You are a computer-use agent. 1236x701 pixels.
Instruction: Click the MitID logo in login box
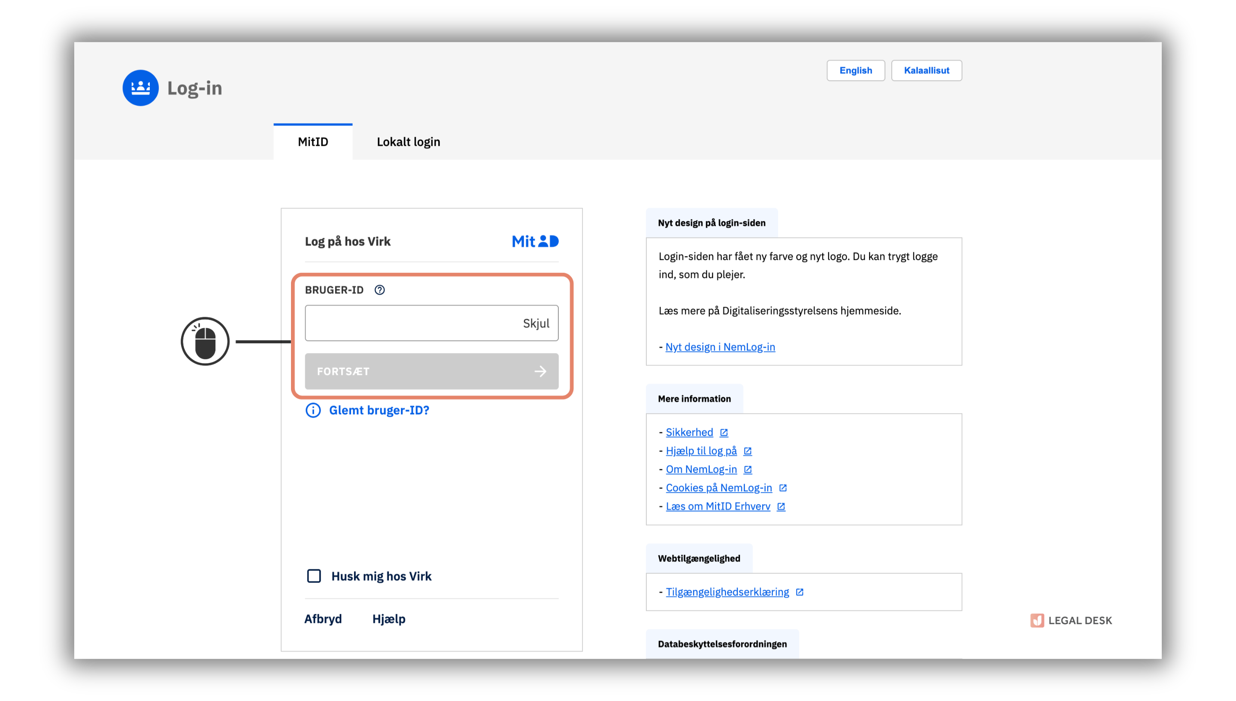click(x=535, y=241)
